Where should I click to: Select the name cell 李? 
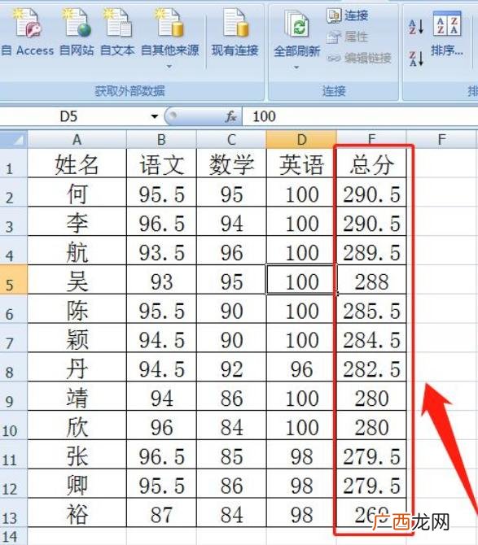click(77, 221)
